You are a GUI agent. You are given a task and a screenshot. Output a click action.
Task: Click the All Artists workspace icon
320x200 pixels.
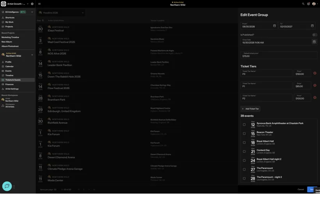tap(3, 106)
